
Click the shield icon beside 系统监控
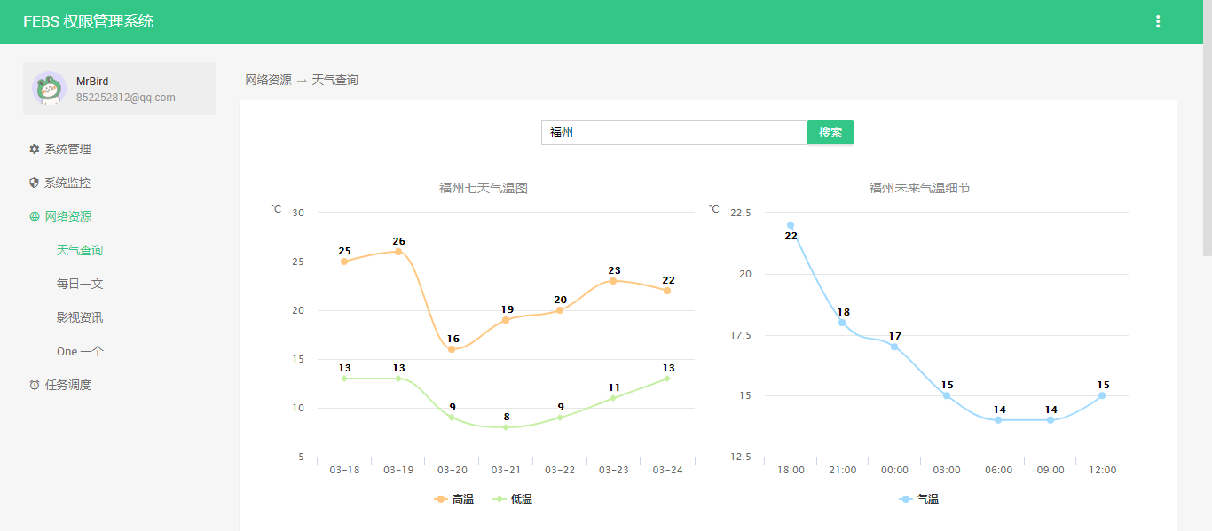coord(35,184)
